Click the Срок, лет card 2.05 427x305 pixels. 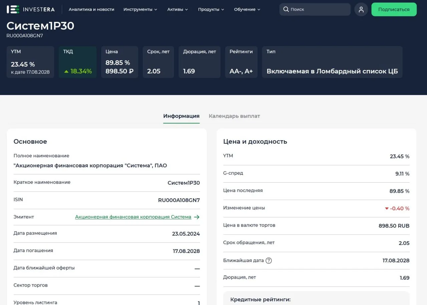coord(158,62)
